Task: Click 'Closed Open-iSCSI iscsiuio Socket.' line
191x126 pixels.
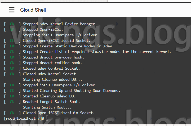Action: [x=49, y=113]
